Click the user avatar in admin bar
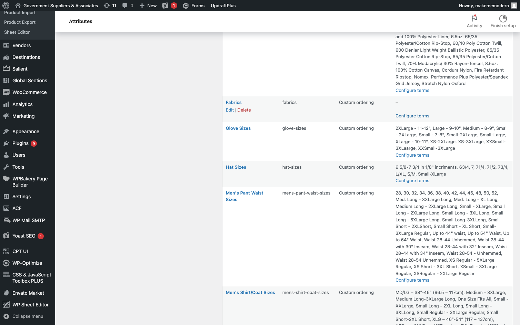520x325 pixels. (x=514, y=6)
